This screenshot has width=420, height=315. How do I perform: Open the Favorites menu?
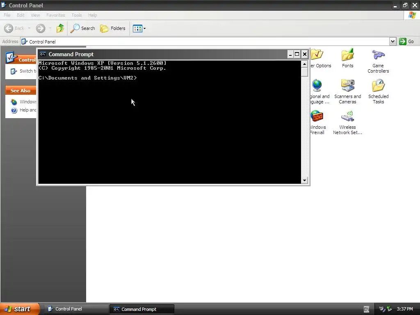click(x=55, y=15)
